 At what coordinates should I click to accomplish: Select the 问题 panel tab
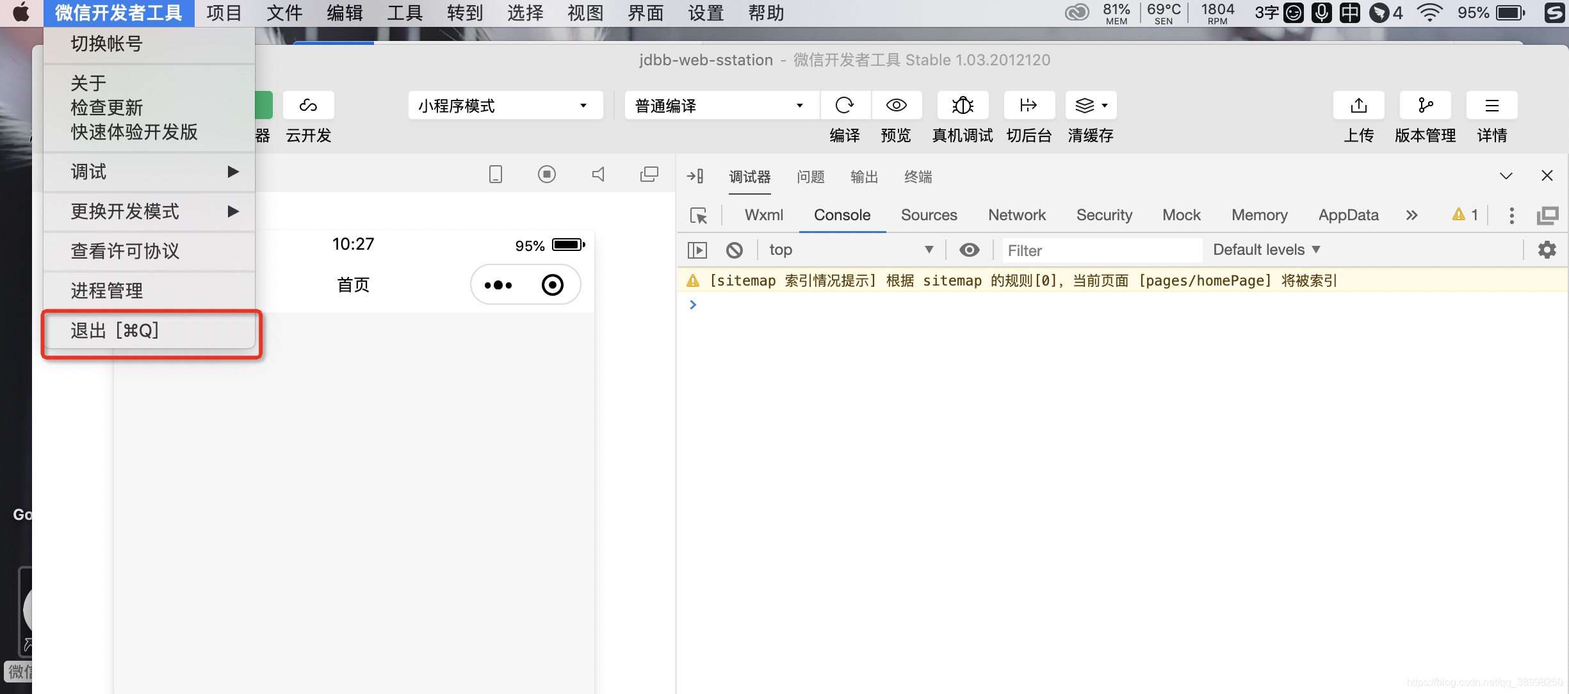(x=810, y=177)
